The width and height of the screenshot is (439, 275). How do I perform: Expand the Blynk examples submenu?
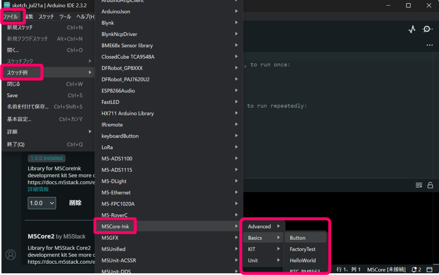pos(169,23)
